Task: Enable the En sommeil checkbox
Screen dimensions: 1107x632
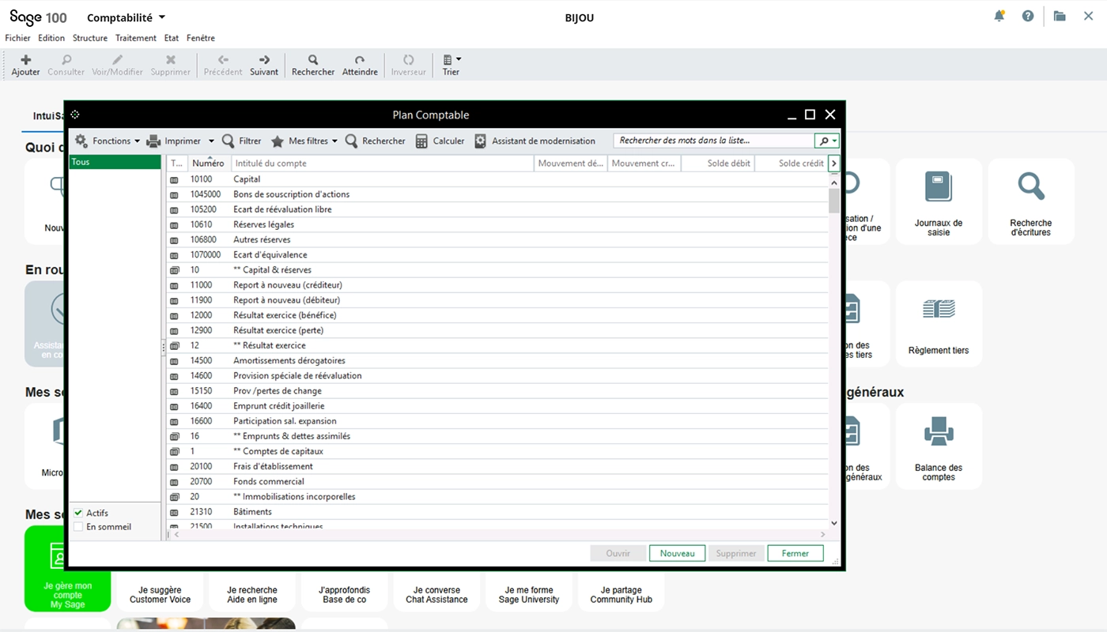Action: coord(78,527)
